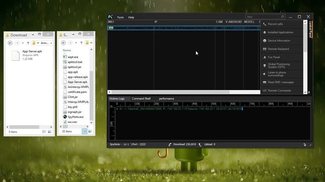
Task: Click the Nome column header
Action: (x=67, y=50)
